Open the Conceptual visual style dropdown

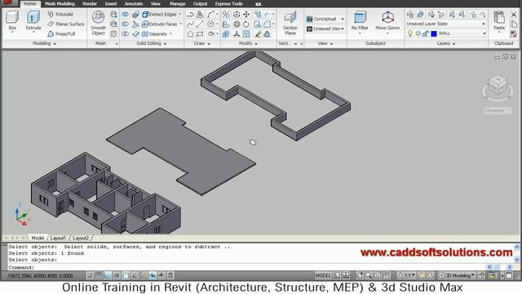click(325, 19)
